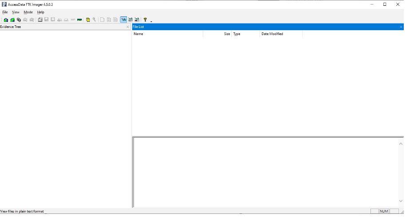Click the Export File Hash List icon
406x217 pixels.
pos(109,20)
